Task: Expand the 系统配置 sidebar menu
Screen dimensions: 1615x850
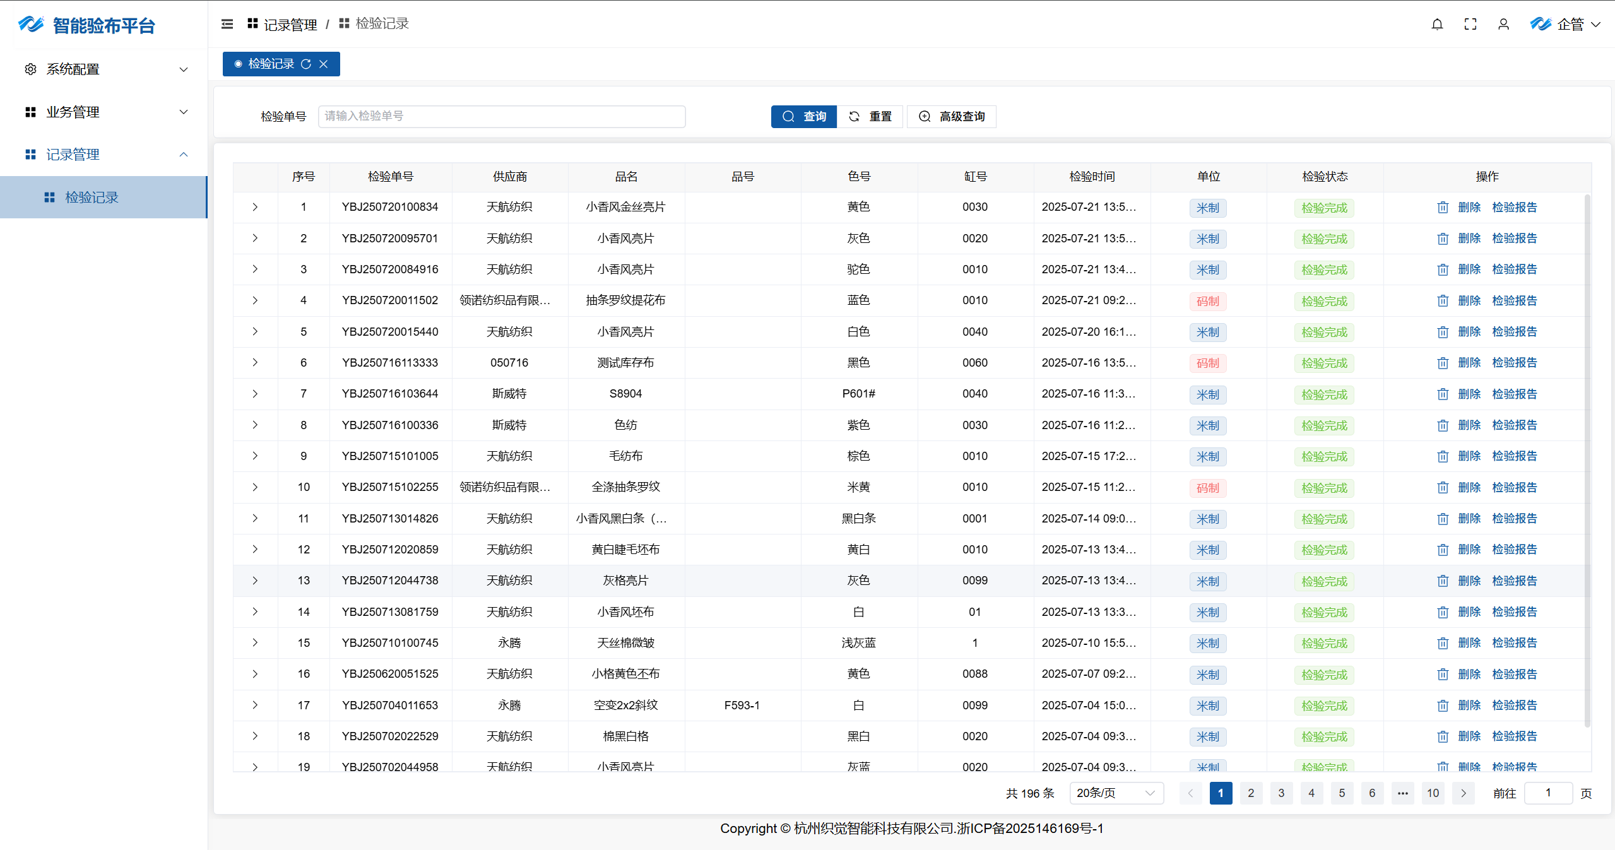Action: (104, 69)
